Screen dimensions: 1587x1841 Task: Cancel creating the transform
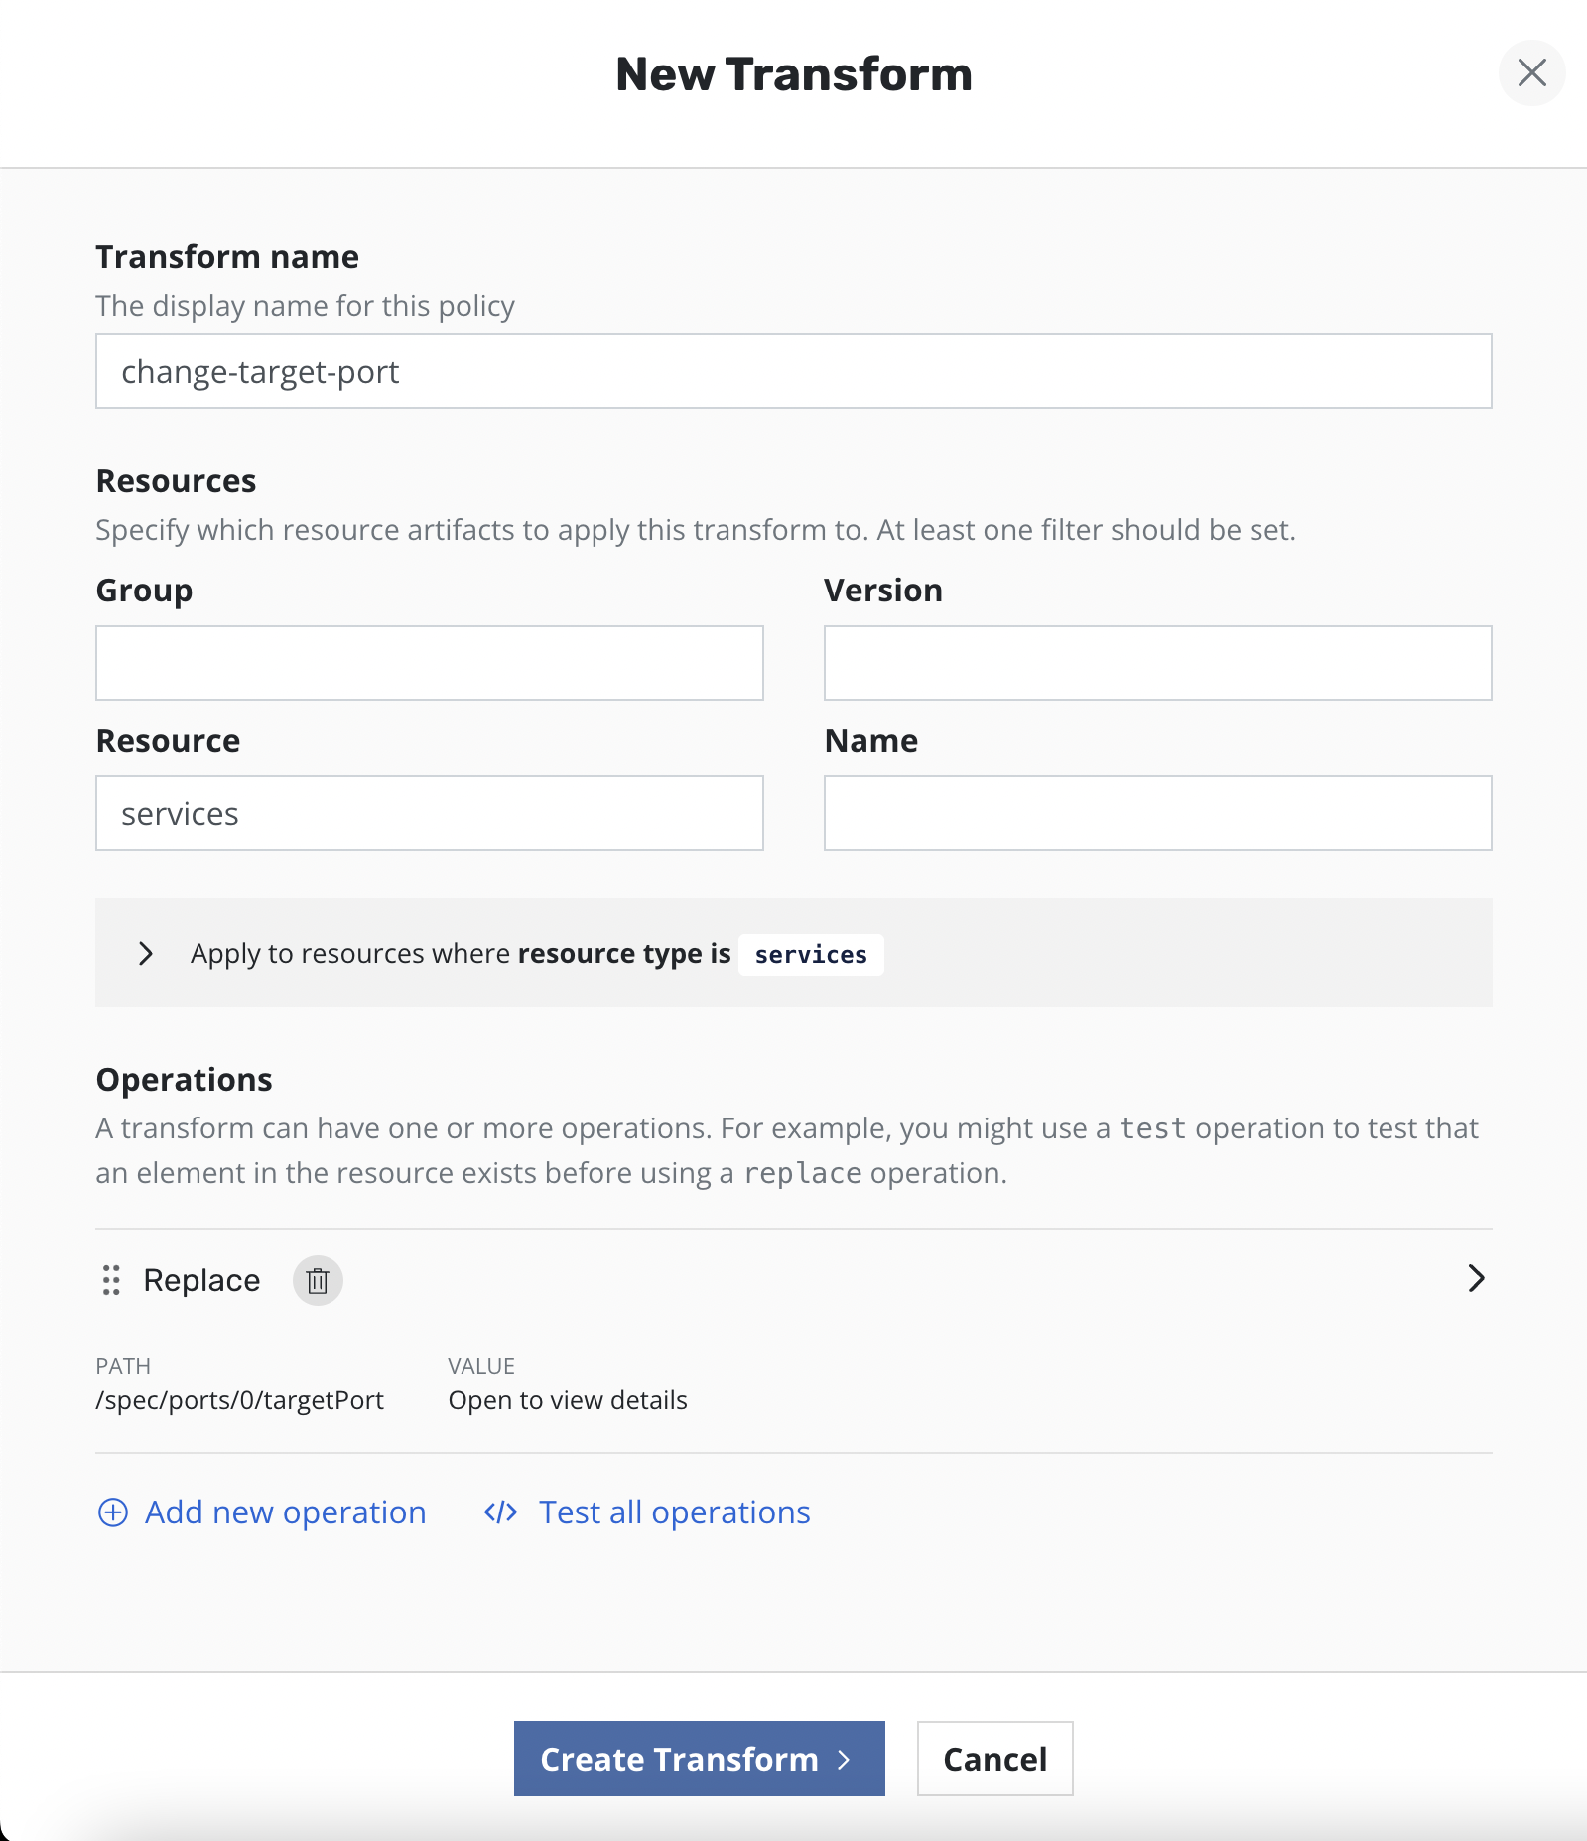coord(993,1759)
